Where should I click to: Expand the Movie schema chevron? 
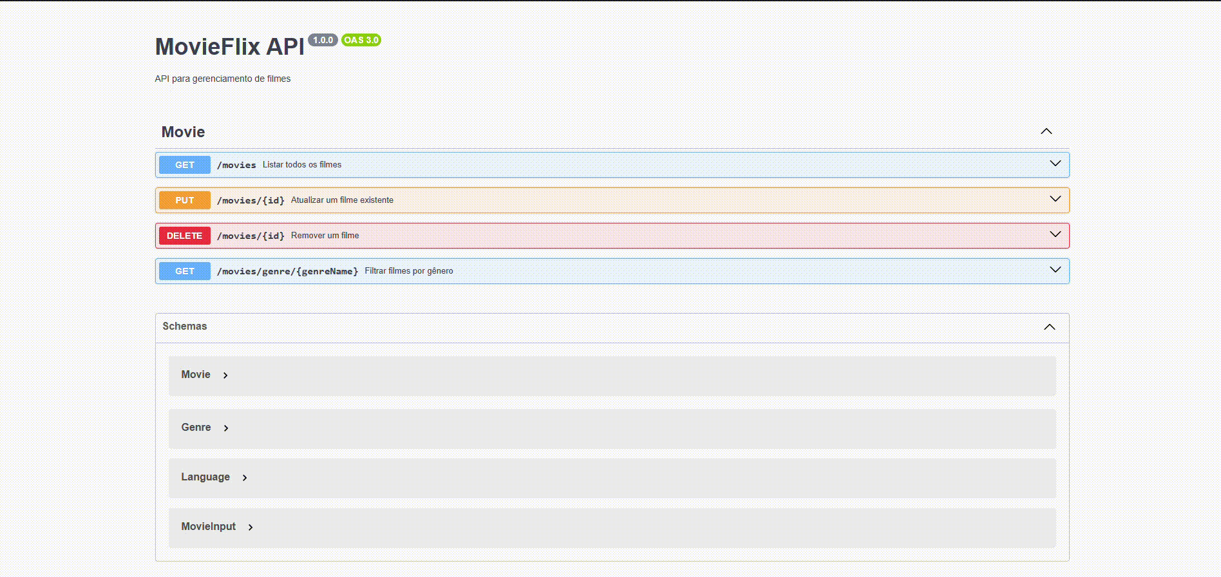click(x=225, y=375)
